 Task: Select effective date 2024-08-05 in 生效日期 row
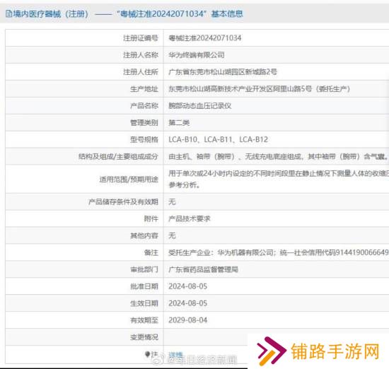[x=188, y=303]
